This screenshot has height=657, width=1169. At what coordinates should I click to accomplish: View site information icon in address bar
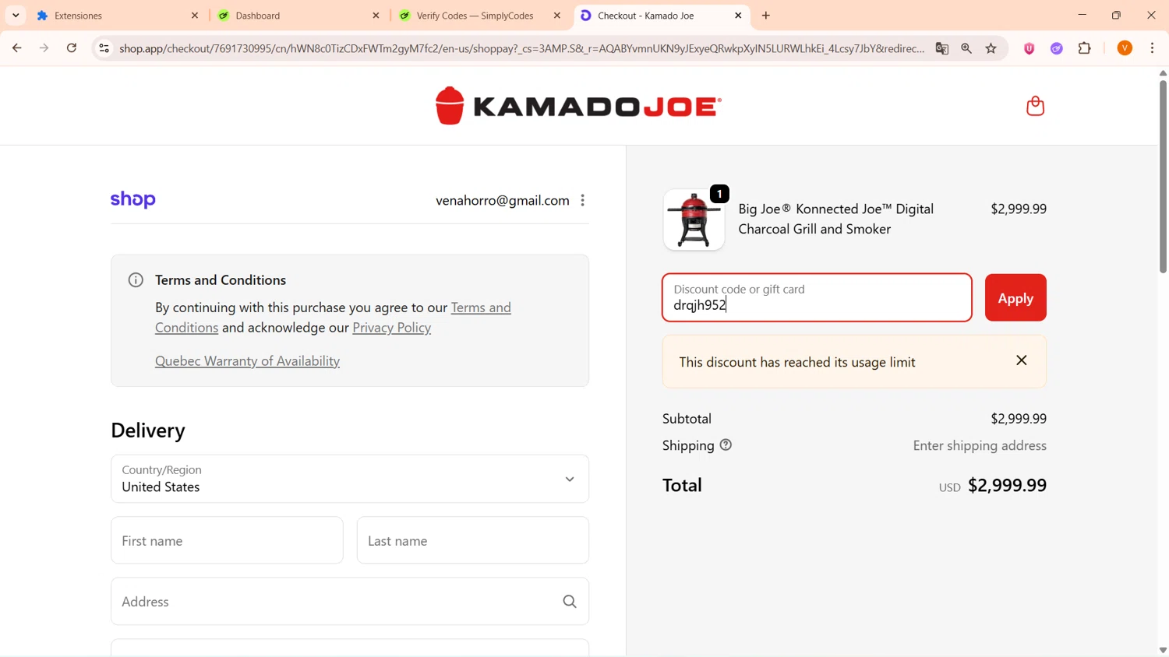tap(104, 48)
